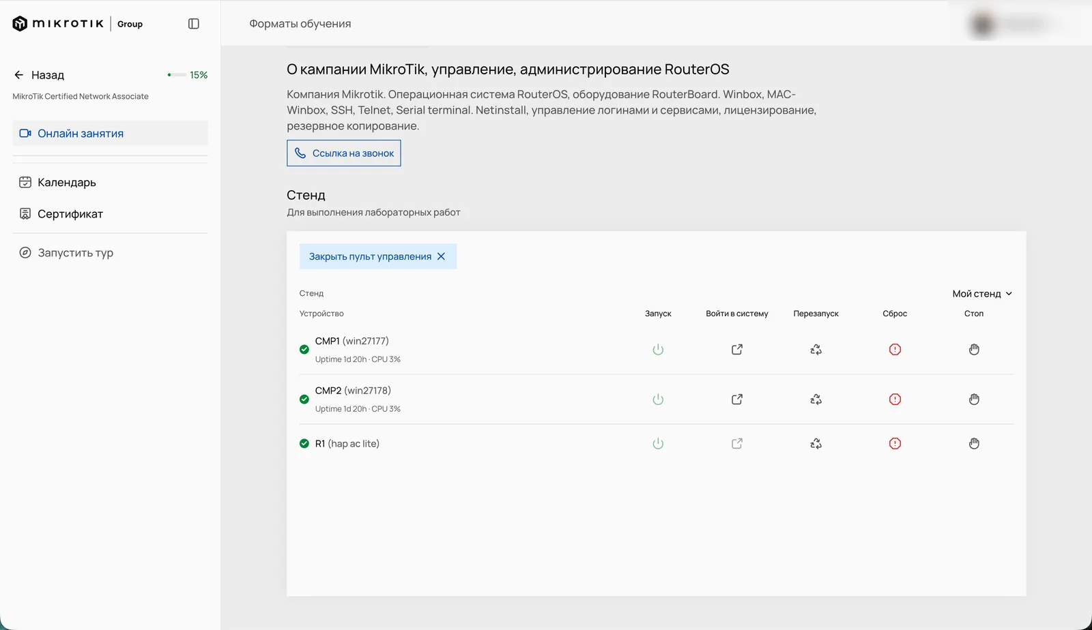Log in to R1 (hap ac lite)
This screenshot has height=630, width=1092.
[x=737, y=444]
